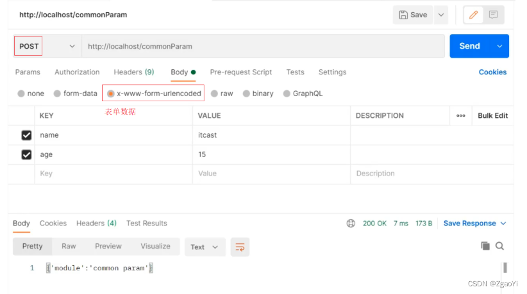The image size is (527, 294).
Task: Click the name key cell
Action: pos(113,135)
